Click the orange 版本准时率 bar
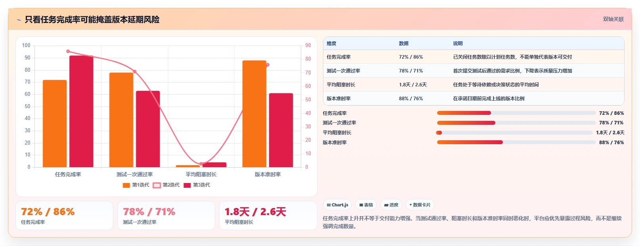 tap(254, 114)
